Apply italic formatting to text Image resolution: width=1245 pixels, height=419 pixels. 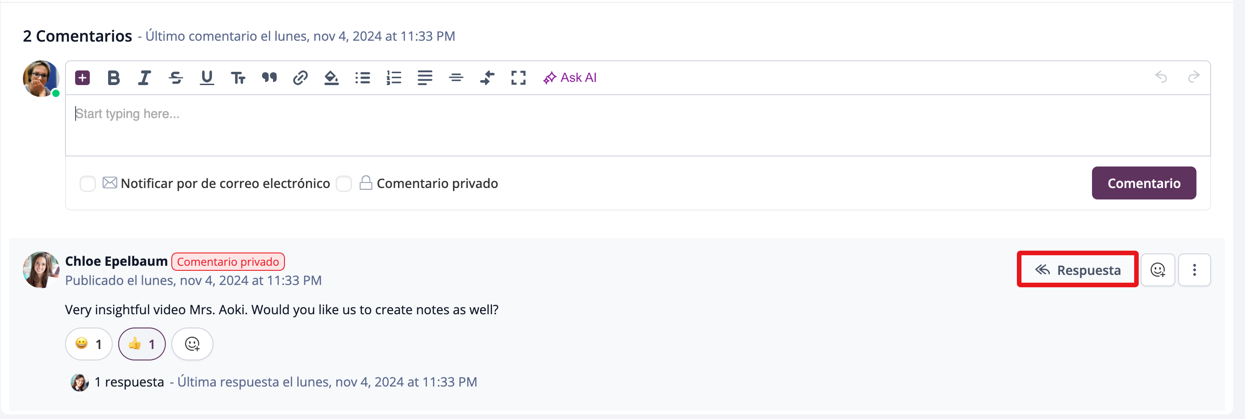click(x=144, y=78)
